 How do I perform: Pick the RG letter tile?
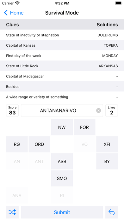[x=17, y=144]
